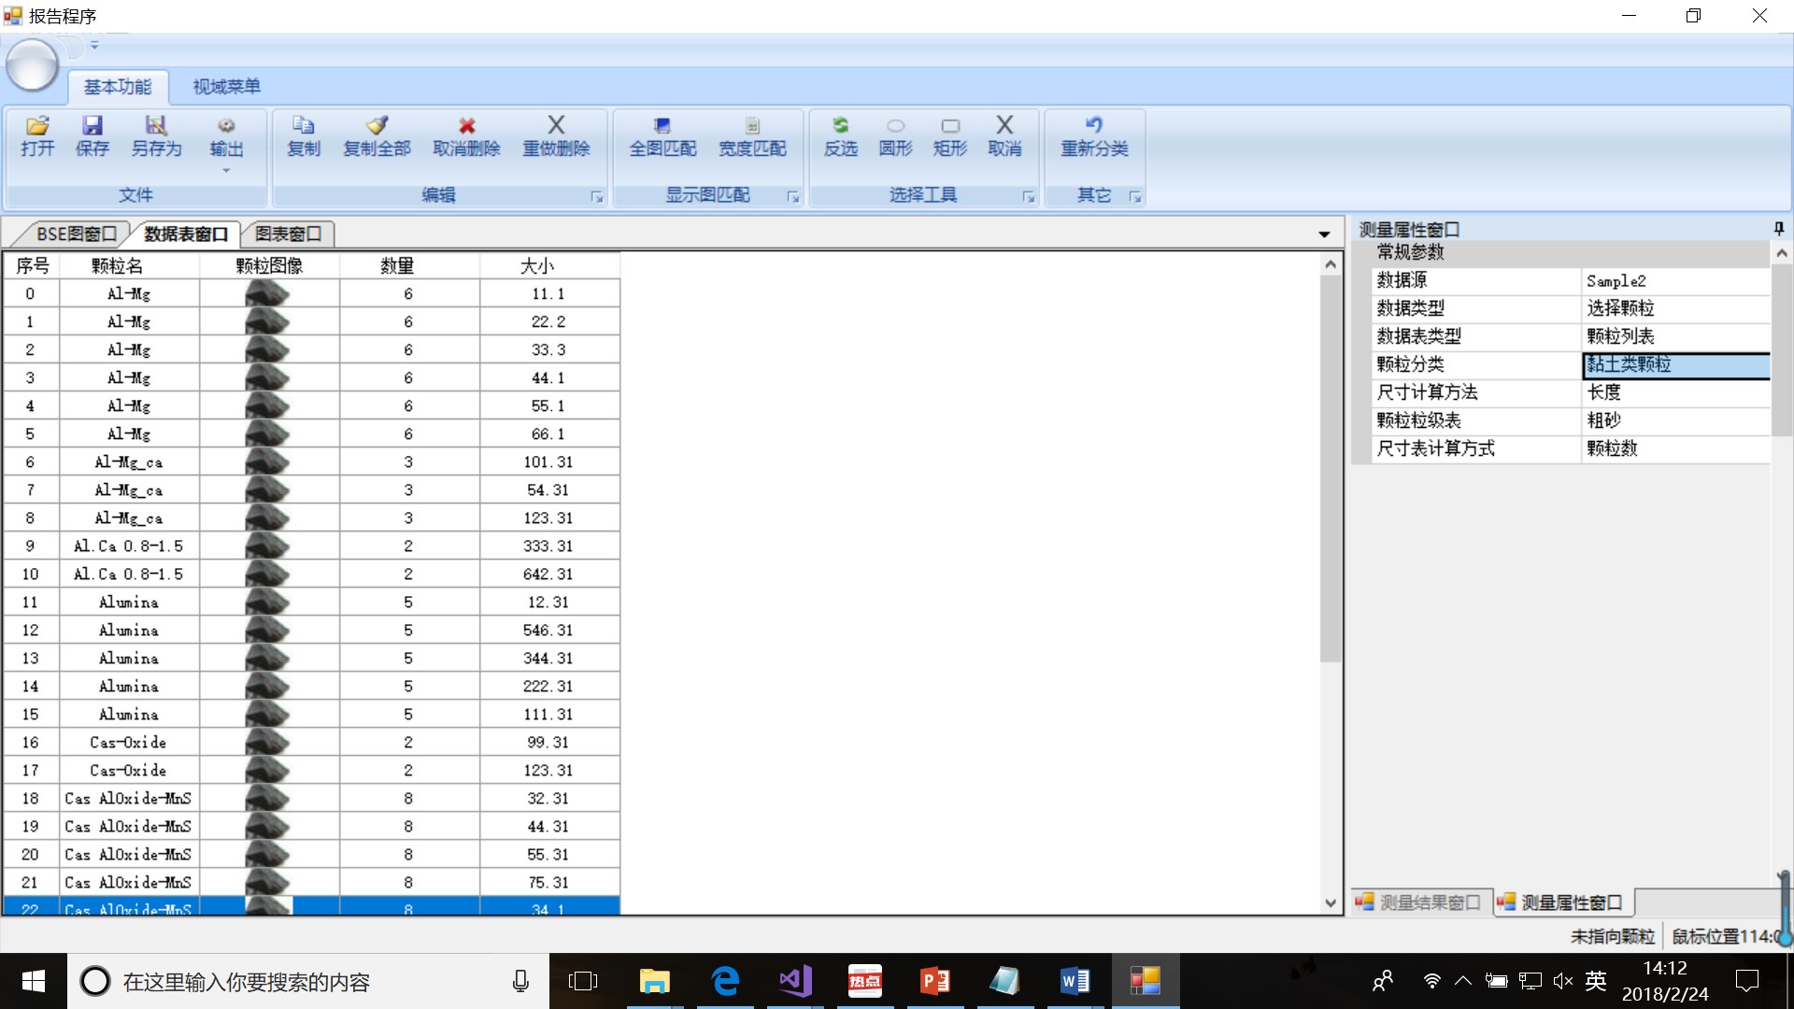Switch to the BSE图窗口 tab
1794x1009 pixels.
click(x=75, y=234)
